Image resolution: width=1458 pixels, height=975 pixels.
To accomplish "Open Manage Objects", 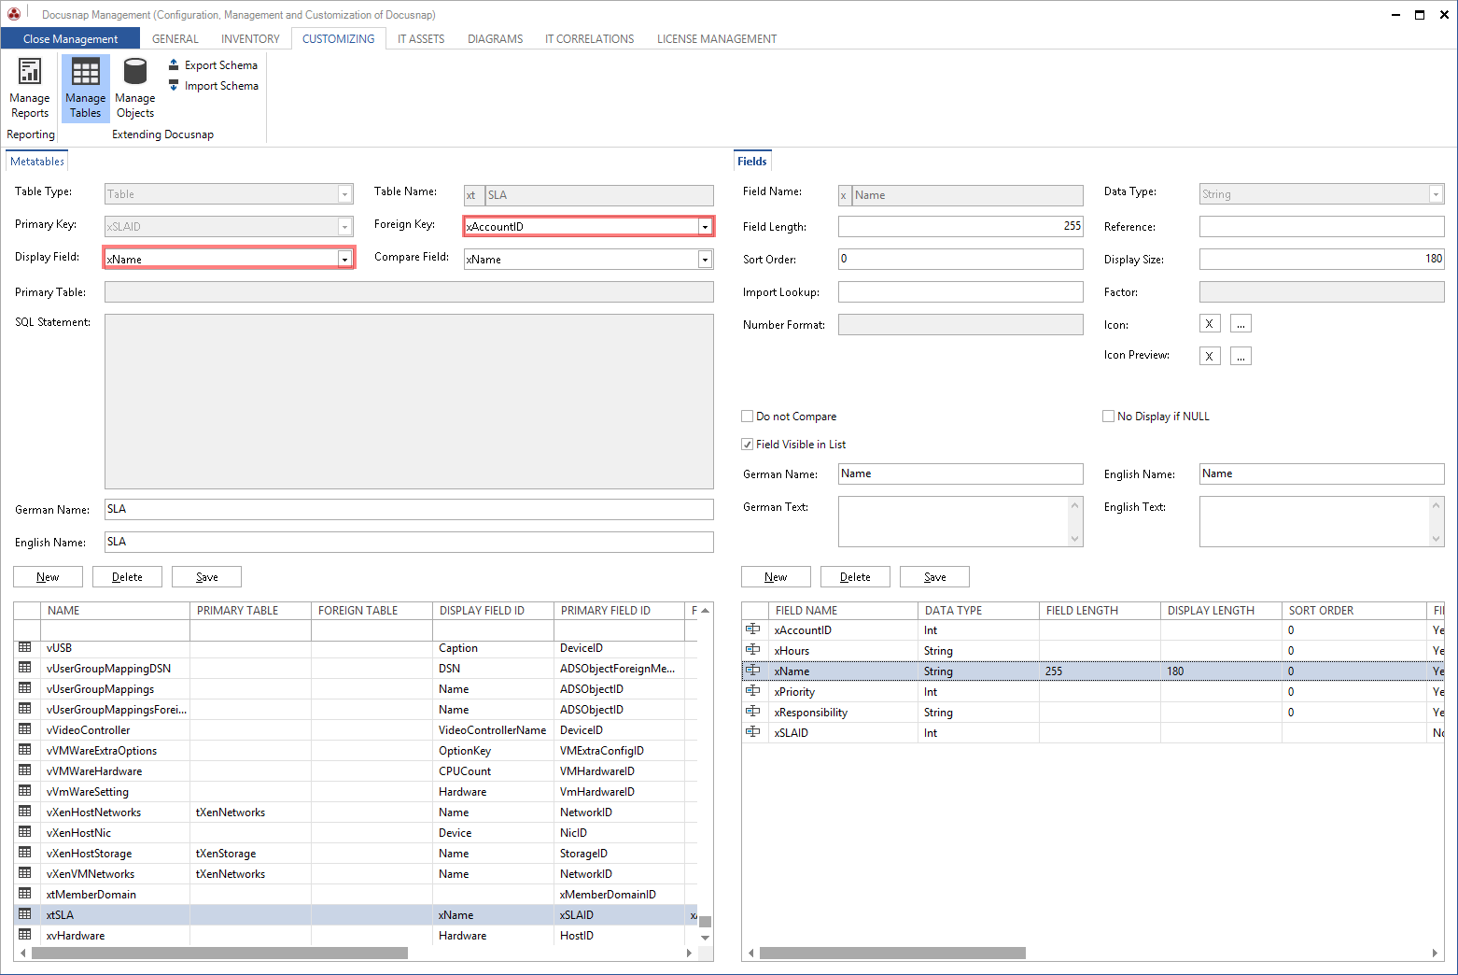I will (x=135, y=89).
